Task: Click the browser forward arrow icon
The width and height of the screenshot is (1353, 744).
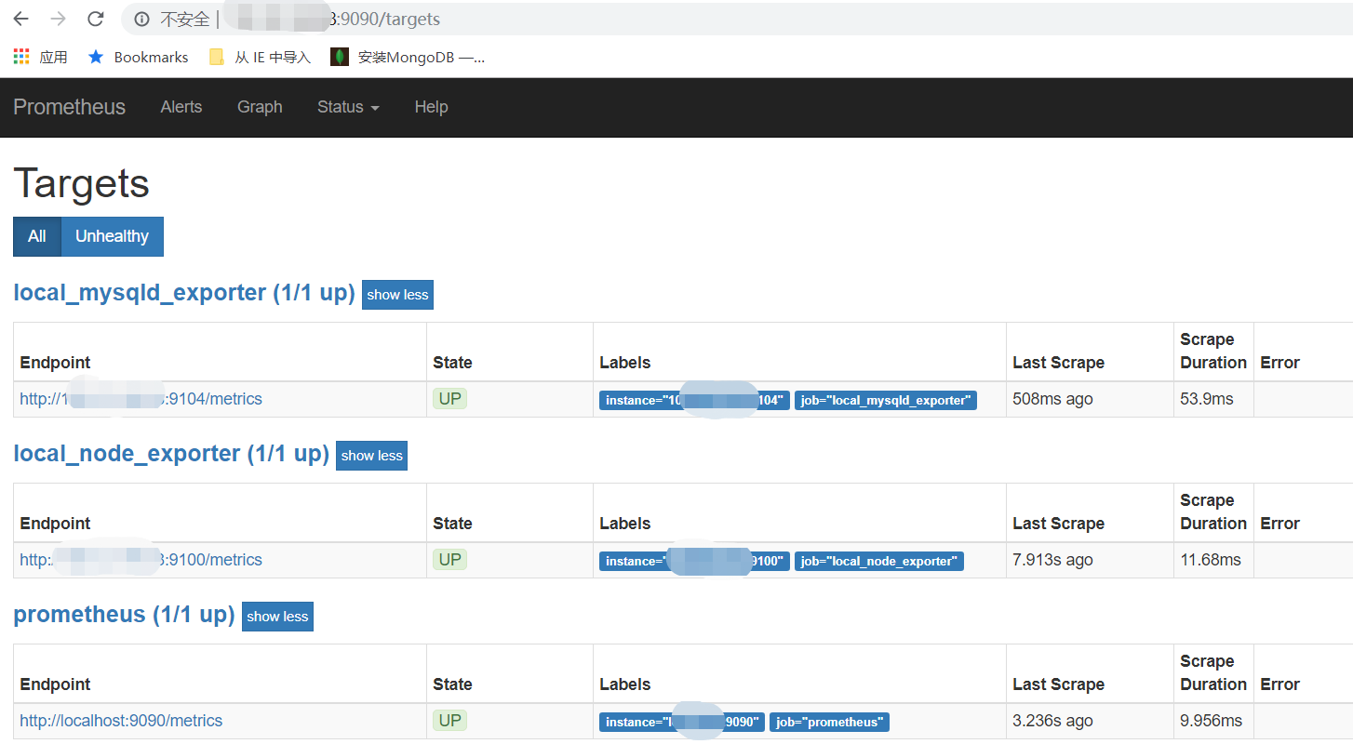Action: (58, 19)
